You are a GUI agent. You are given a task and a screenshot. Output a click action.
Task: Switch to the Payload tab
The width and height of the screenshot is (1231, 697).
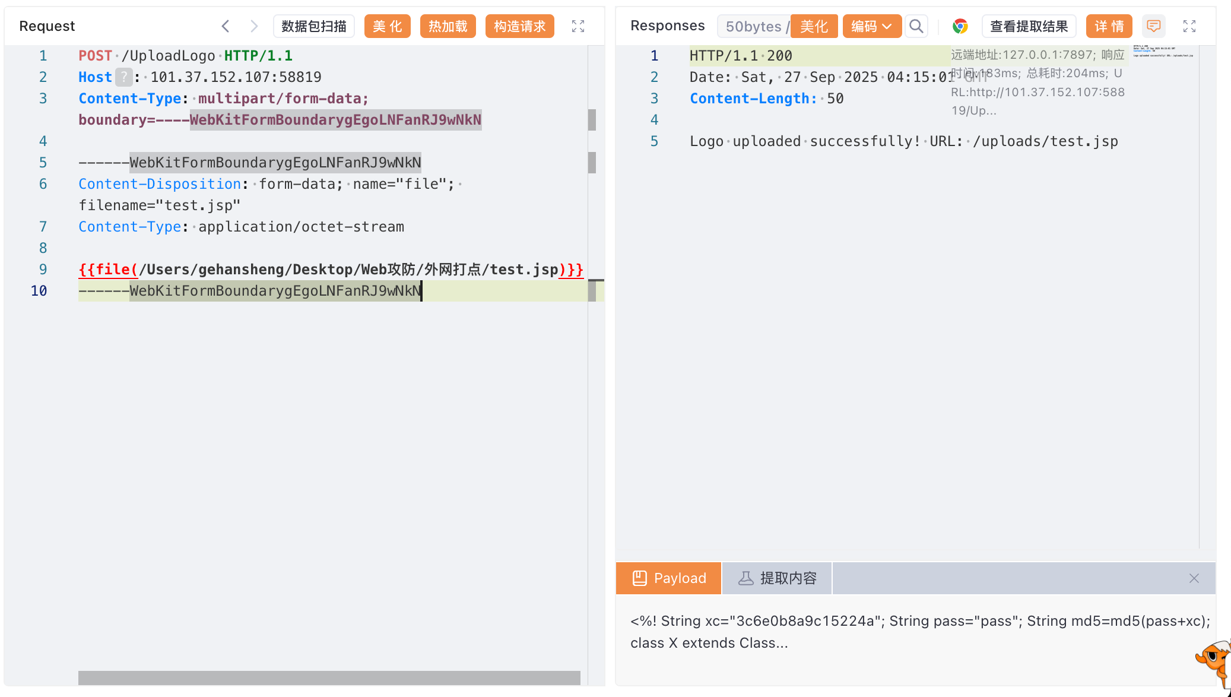click(669, 578)
